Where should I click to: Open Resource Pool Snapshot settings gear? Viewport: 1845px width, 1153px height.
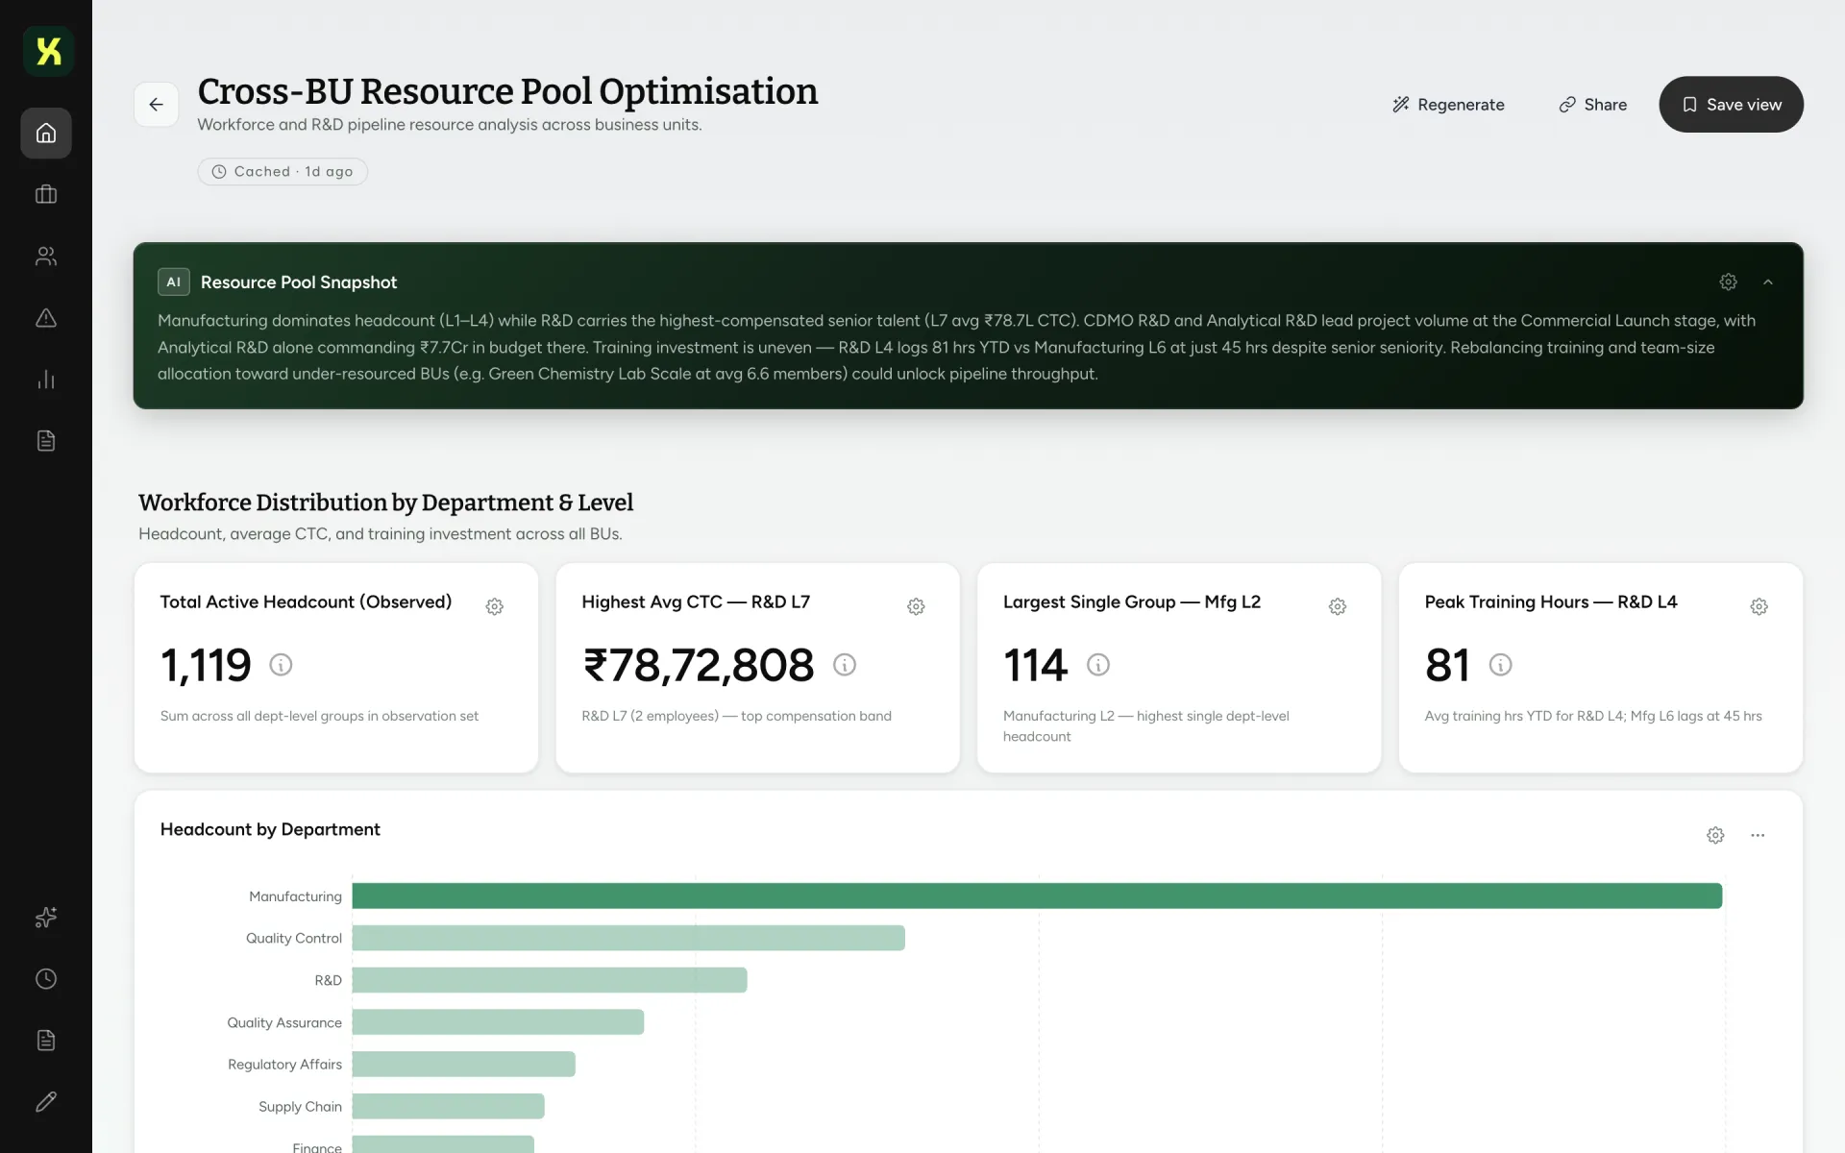pos(1728,282)
